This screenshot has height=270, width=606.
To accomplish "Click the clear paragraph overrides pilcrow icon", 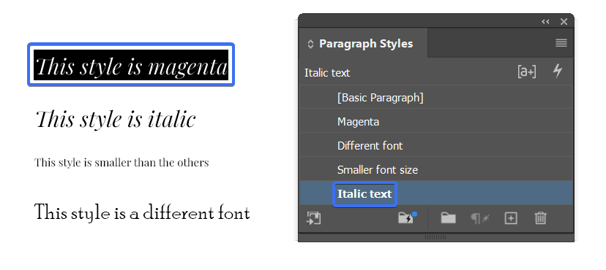I will point(479,218).
